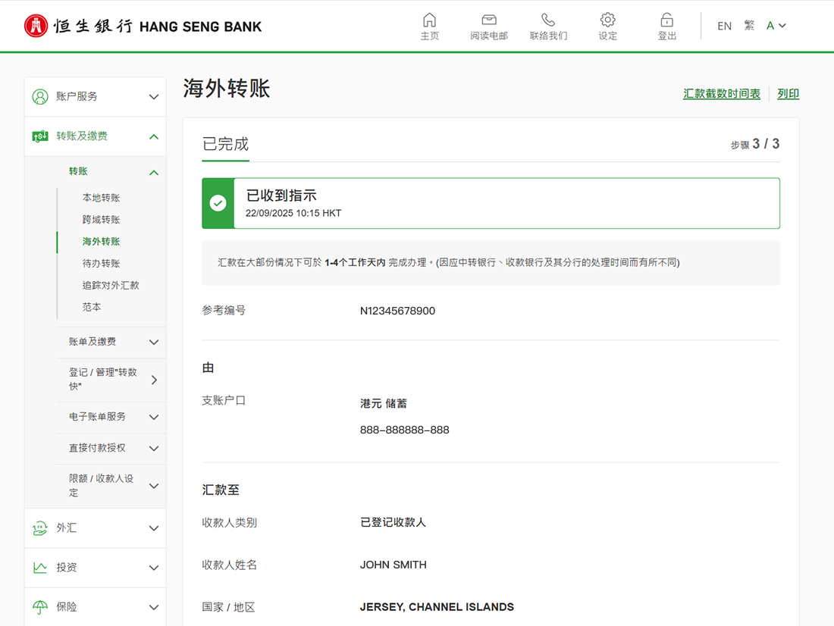The width and height of the screenshot is (834, 626).
Task: Select the 账户服务 person icon in sidebar
Action: coord(39,96)
